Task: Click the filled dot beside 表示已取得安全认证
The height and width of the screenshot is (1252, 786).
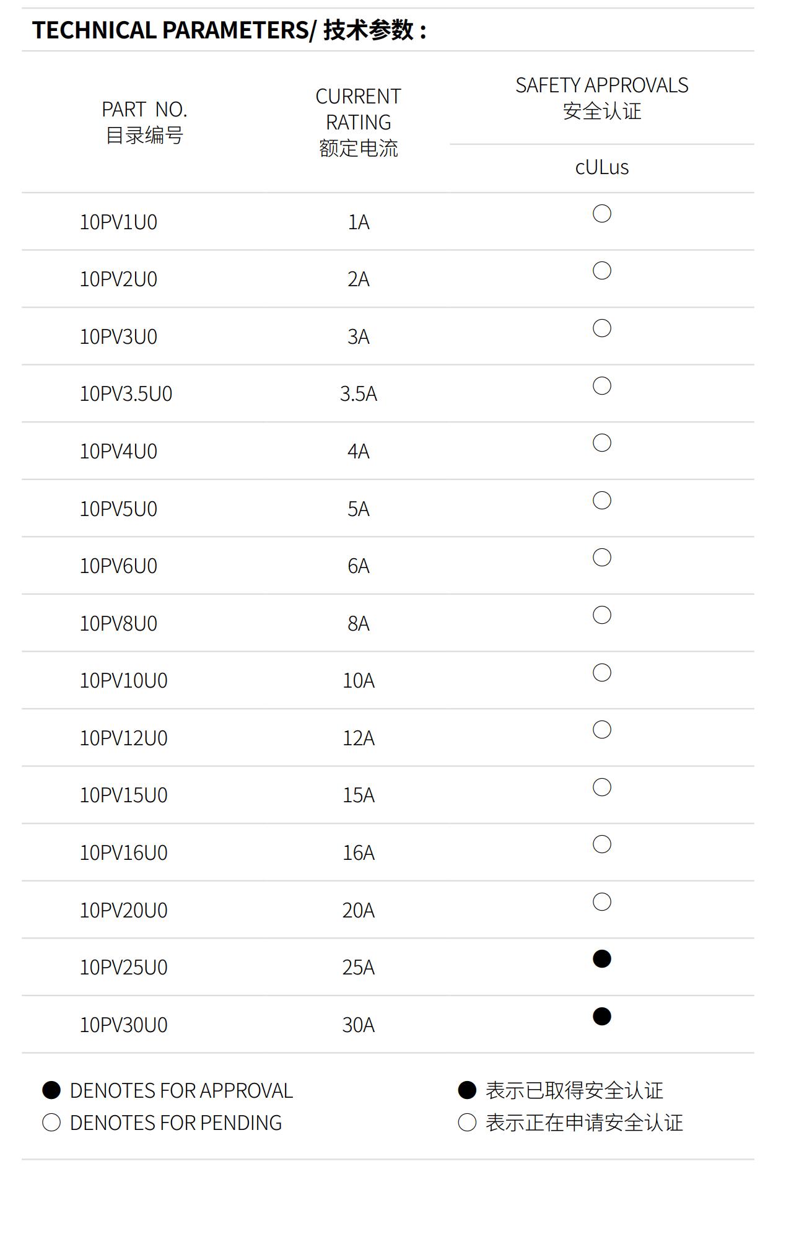Action: [x=467, y=1090]
